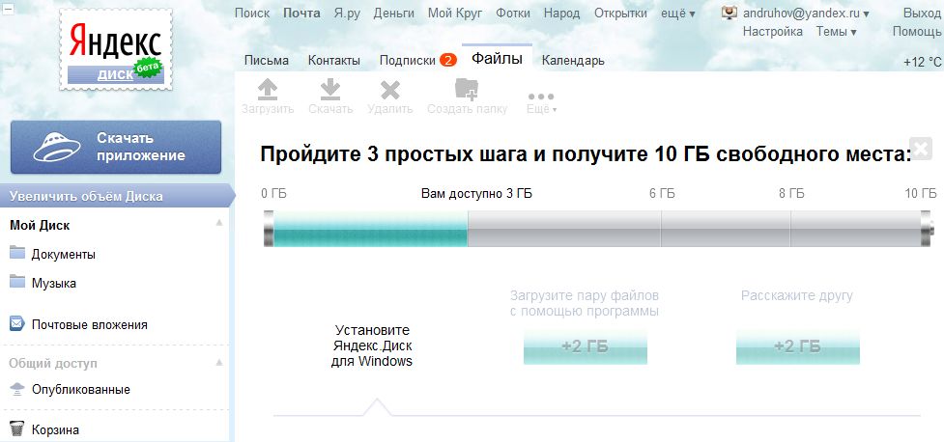Click the Выход logout link
Image resolution: width=944 pixels, height=442 pixels.
922,14
